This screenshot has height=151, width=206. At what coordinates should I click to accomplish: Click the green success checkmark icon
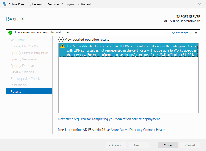click(10, 33)
